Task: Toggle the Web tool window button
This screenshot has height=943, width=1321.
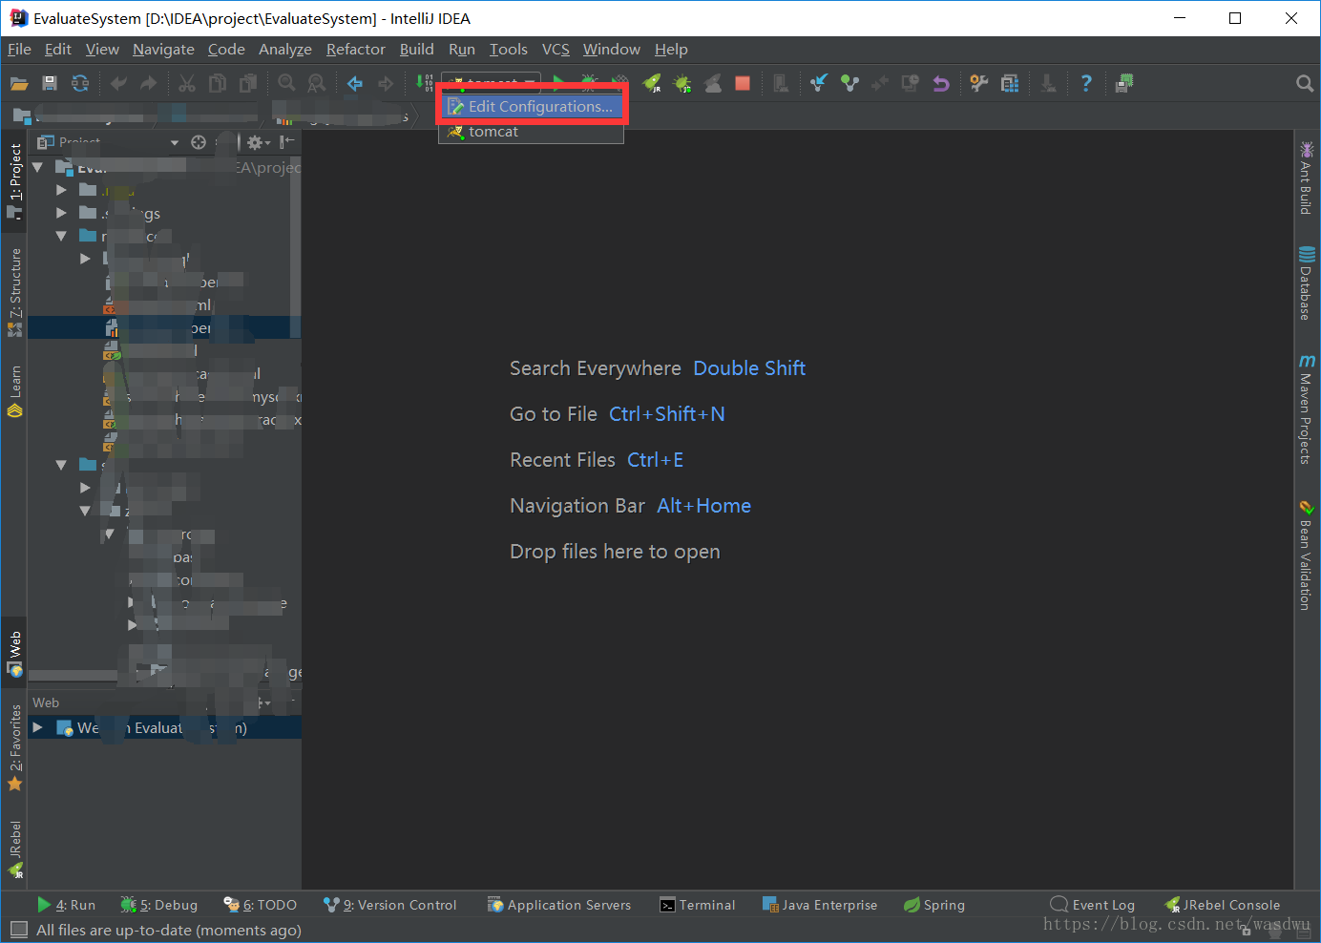Action: point(14,654)
